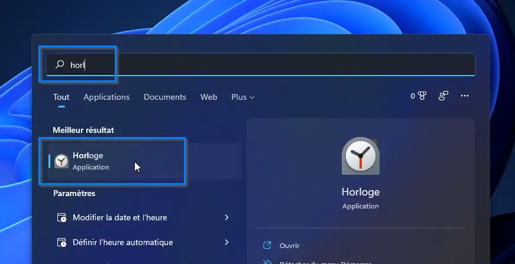Open the three-dot options menu
515x264 pixels.
tap(464, 96)
